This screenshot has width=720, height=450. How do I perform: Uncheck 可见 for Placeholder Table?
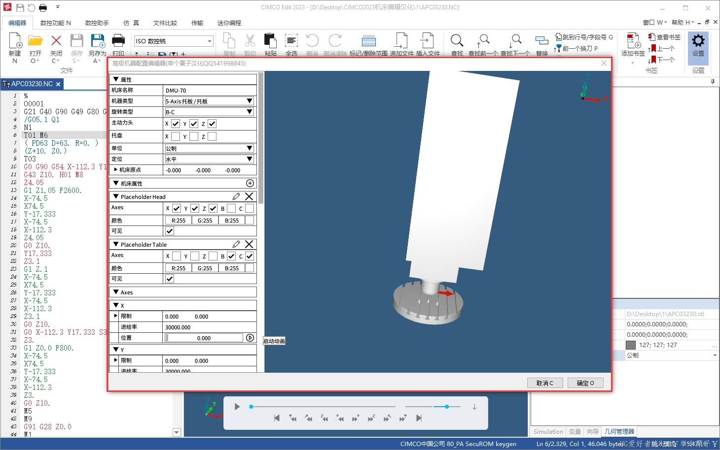tap(170, 279)
